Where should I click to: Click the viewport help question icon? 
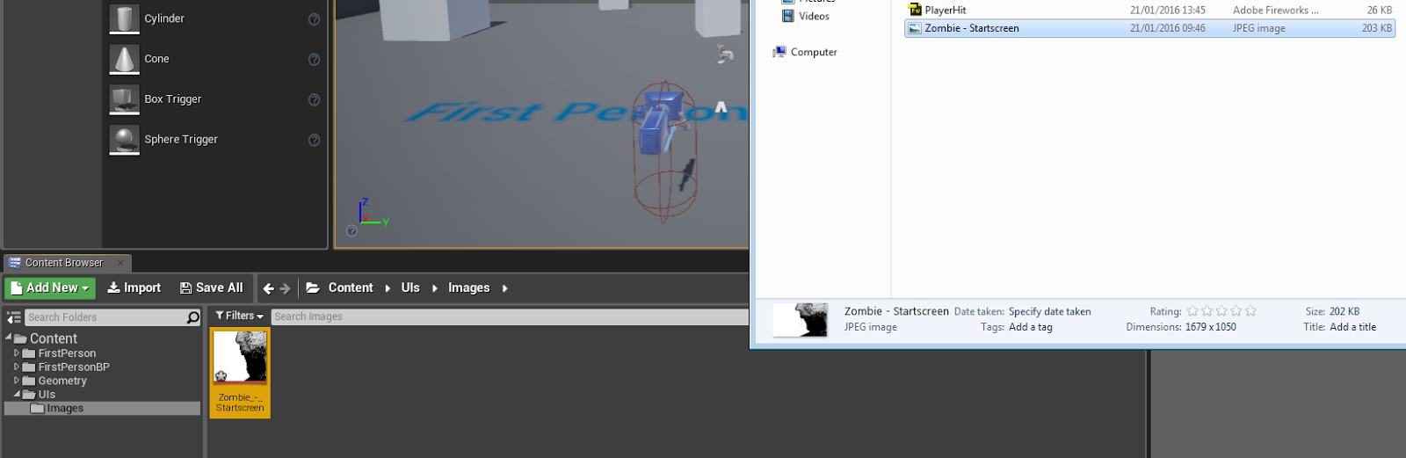pyautogui.click(x=352, y=231)
